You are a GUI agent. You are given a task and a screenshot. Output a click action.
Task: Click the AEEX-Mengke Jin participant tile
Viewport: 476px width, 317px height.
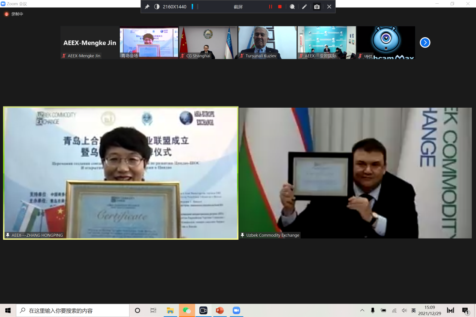click(x=89, y=42)
